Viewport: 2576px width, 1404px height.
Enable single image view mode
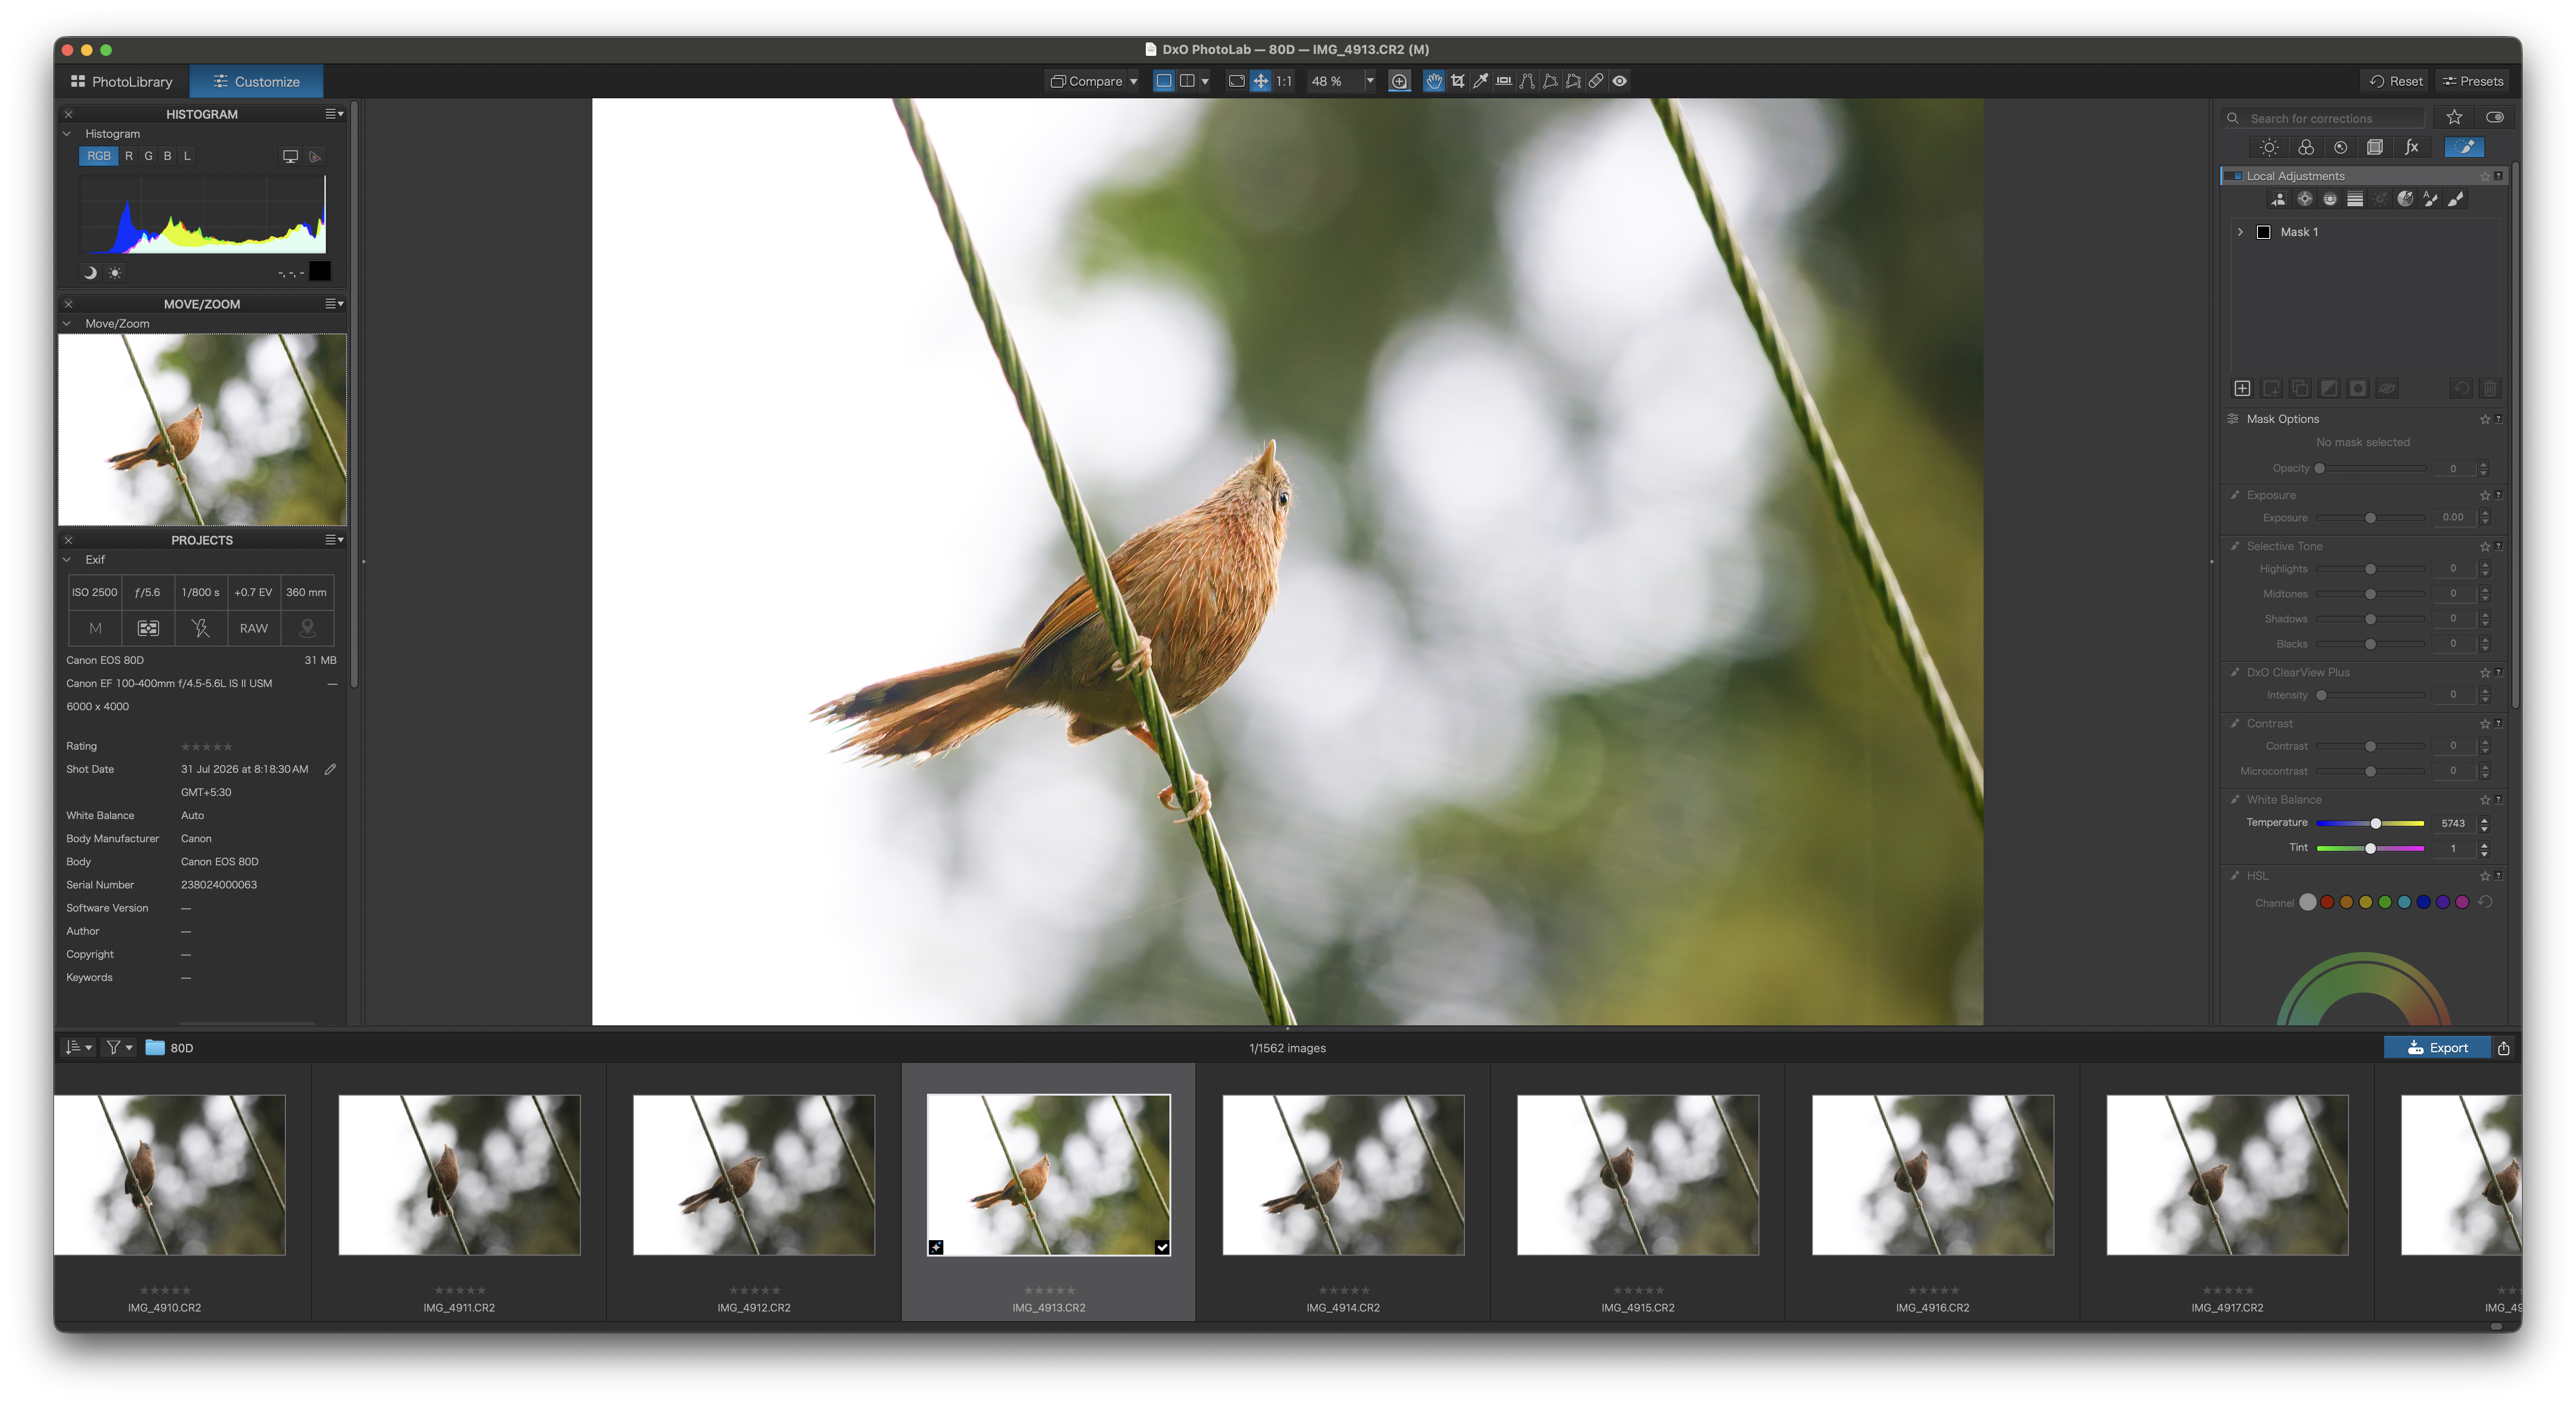pyautogui.click(x=1163, y=81)
